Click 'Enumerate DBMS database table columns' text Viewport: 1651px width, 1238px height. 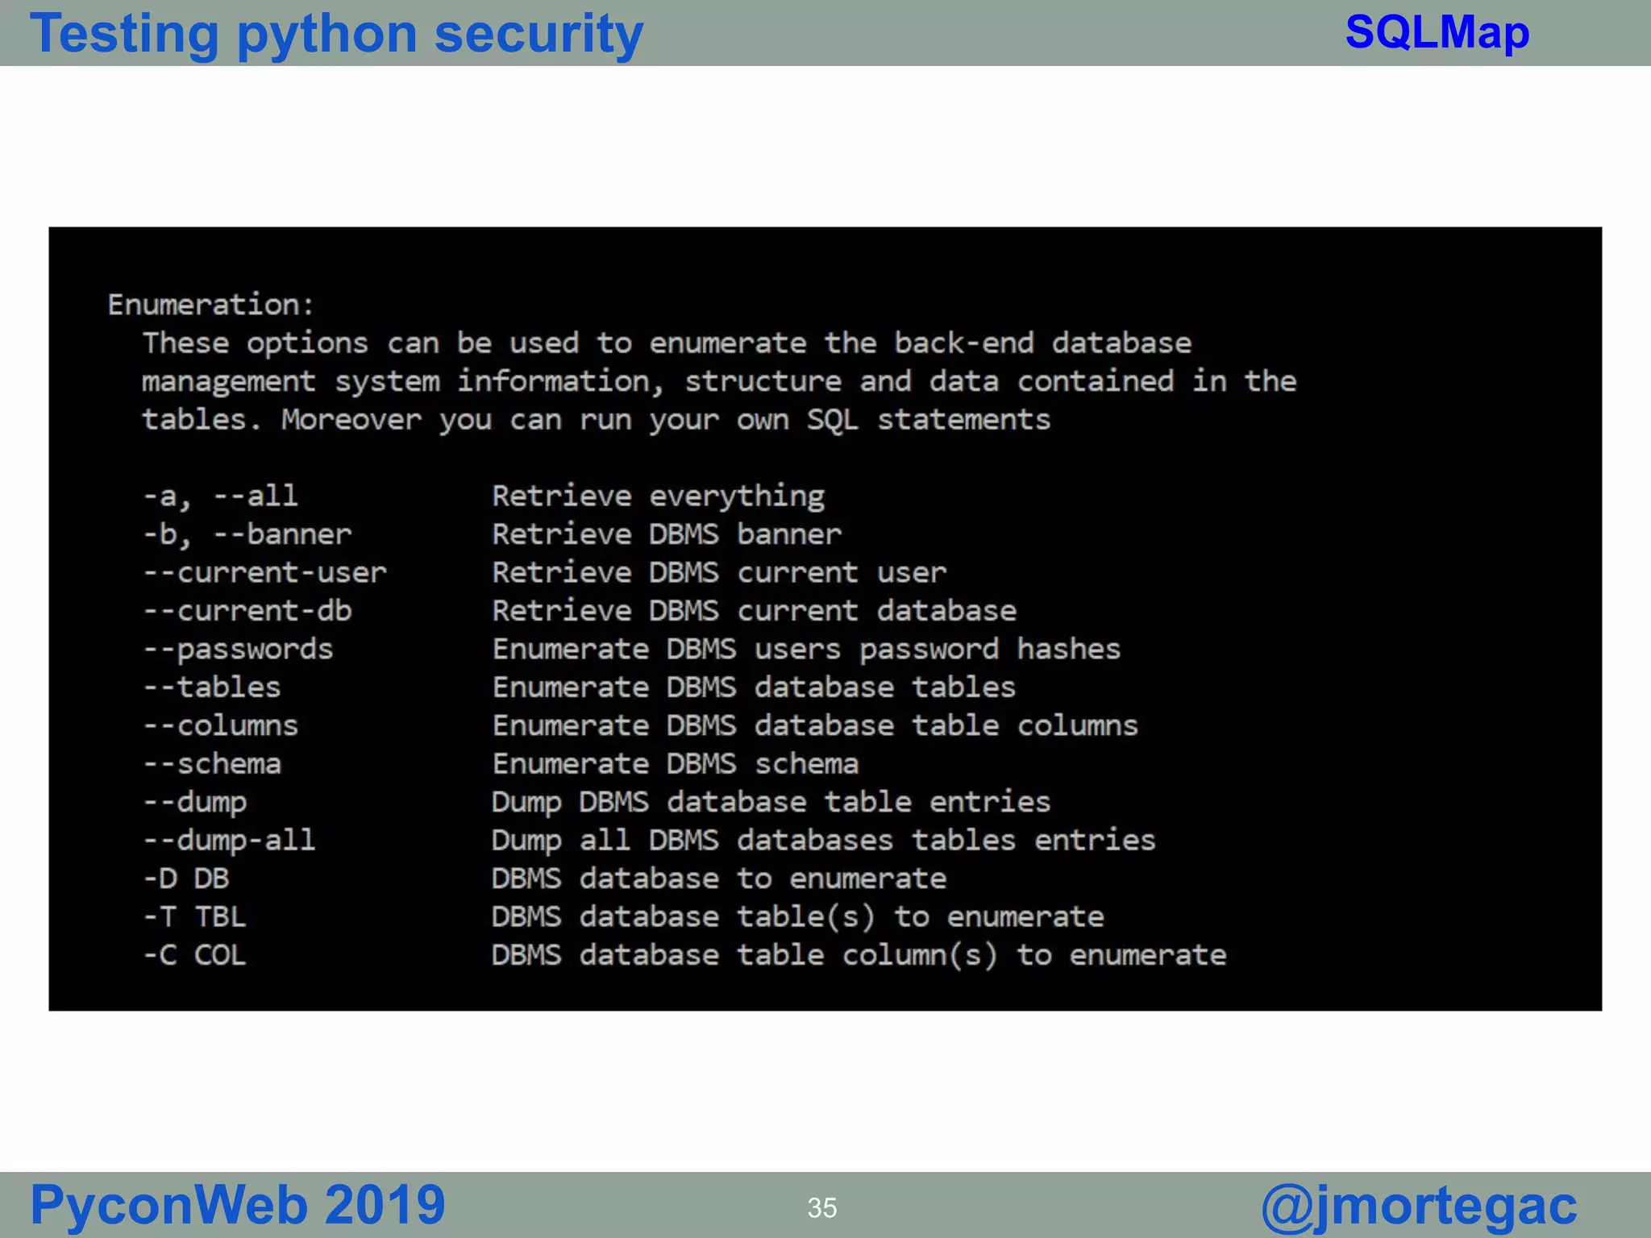tap(816, 725)
